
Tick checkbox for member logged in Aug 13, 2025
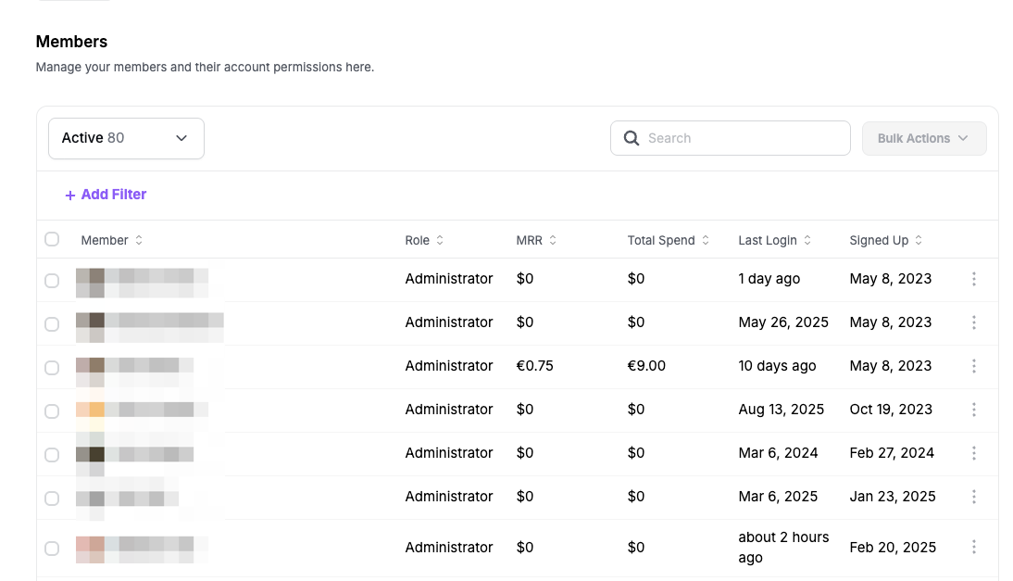[x=52, y=411]
